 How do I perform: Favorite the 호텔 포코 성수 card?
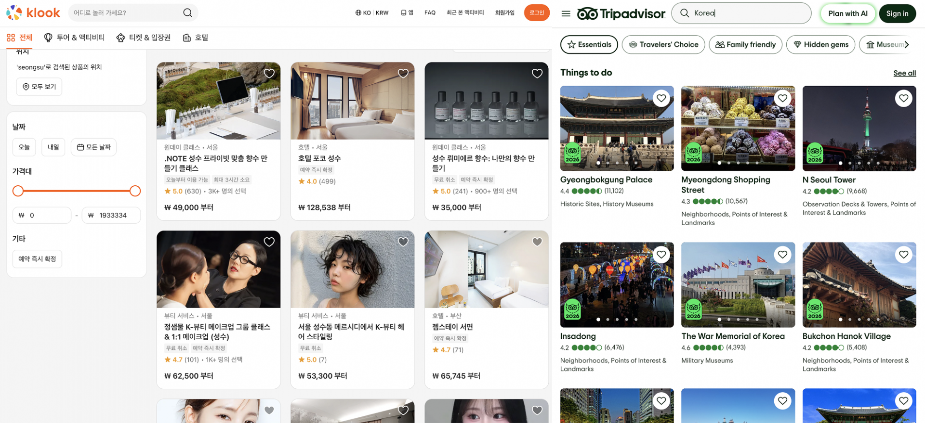tap(403, 73)
